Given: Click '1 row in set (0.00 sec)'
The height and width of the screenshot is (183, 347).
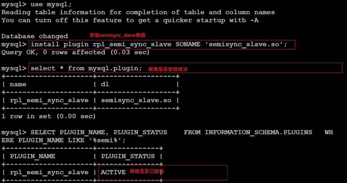Looking at the screenshot, I should coord(49,116).
